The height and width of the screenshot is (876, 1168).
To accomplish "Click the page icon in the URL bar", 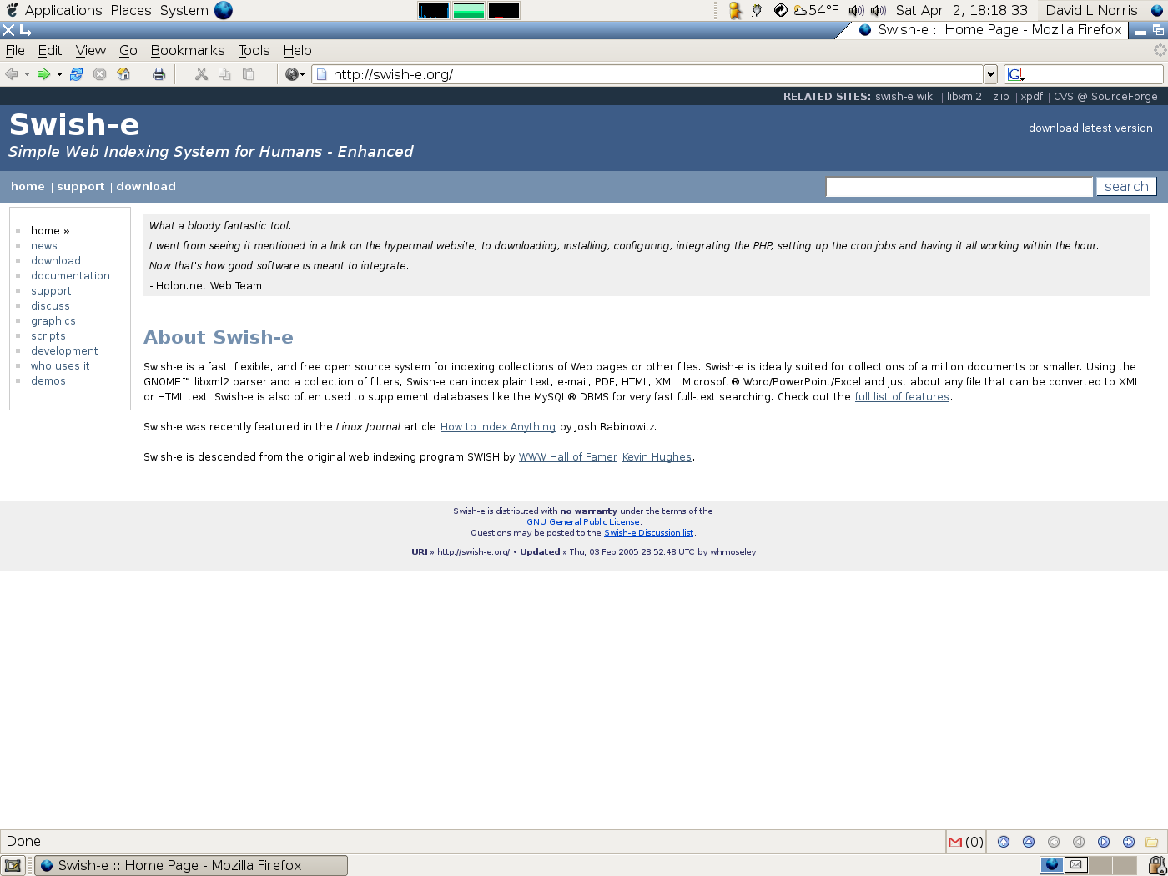I will pos(322,74).
